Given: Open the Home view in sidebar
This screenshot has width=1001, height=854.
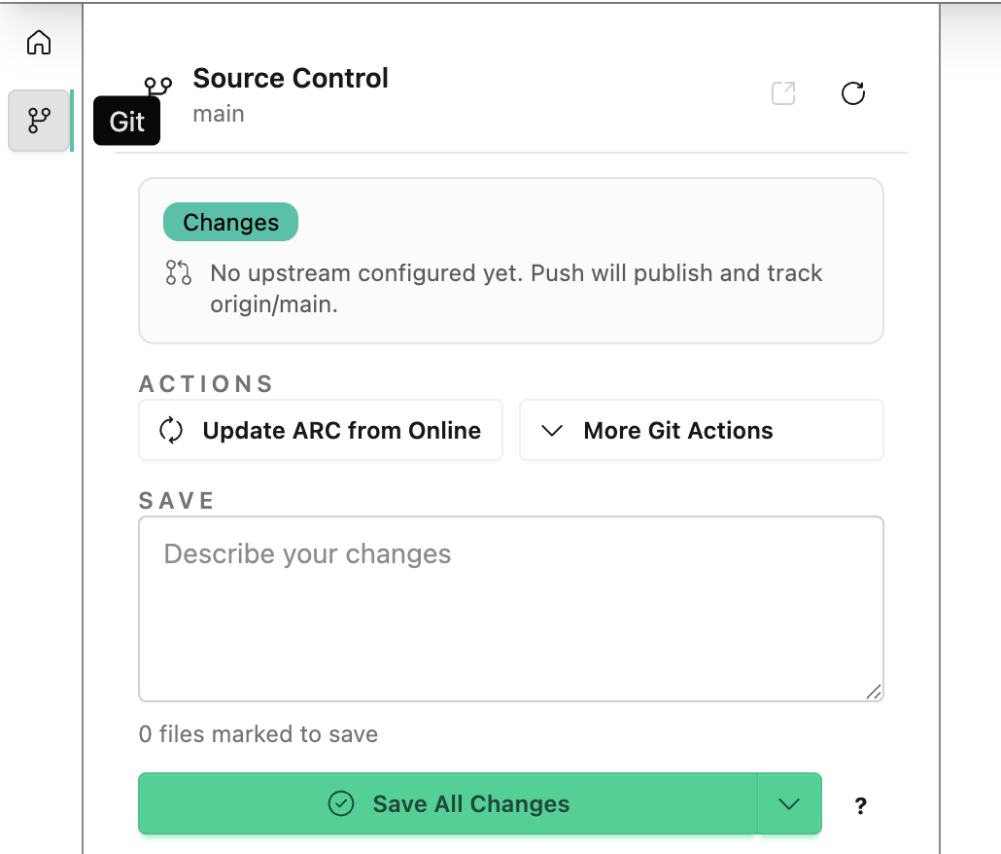Looking at the screenshot, I should pos(39,43).
